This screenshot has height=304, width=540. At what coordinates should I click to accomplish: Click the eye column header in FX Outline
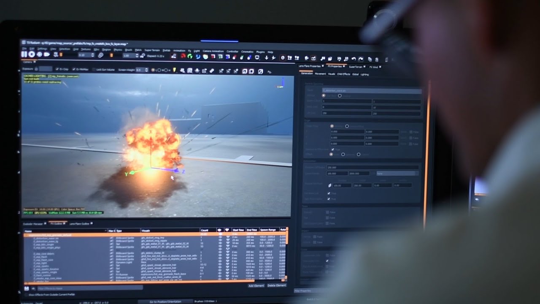tap(219, 230)
